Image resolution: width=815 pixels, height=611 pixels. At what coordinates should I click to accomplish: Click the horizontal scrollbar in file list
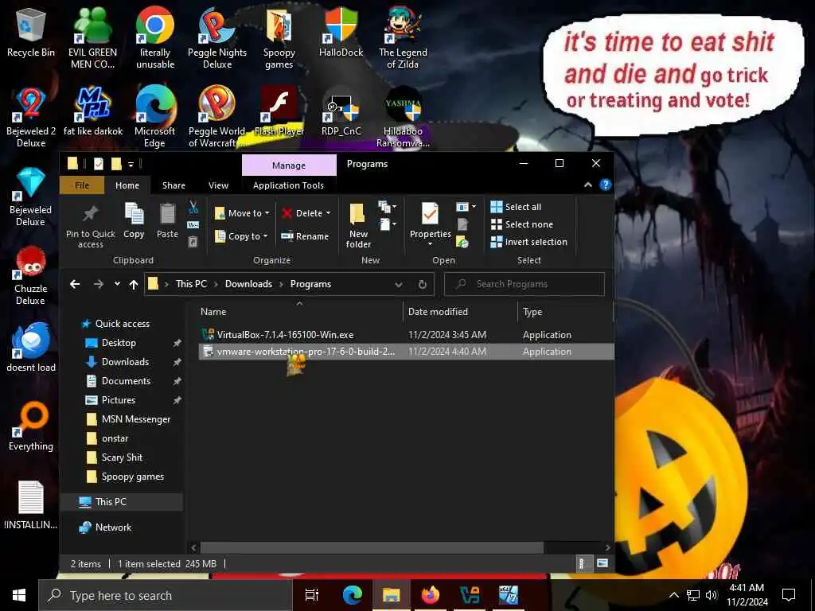372,547
